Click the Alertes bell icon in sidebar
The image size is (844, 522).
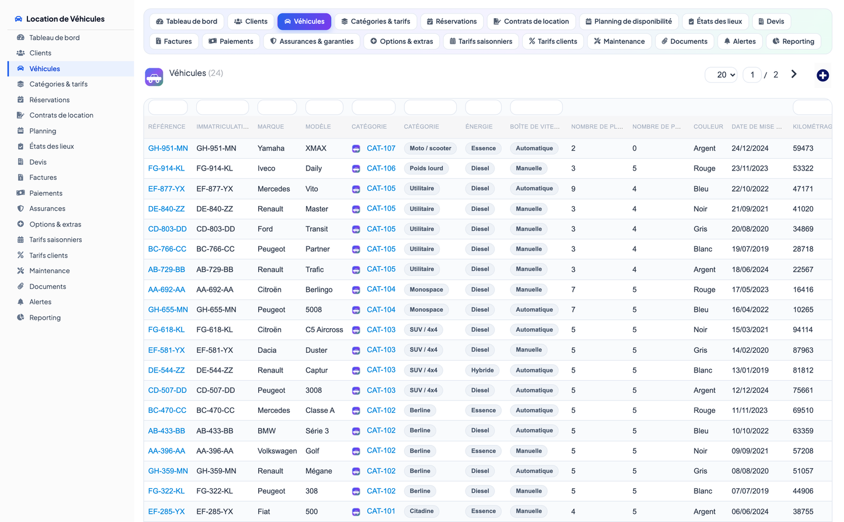(20, 302)
